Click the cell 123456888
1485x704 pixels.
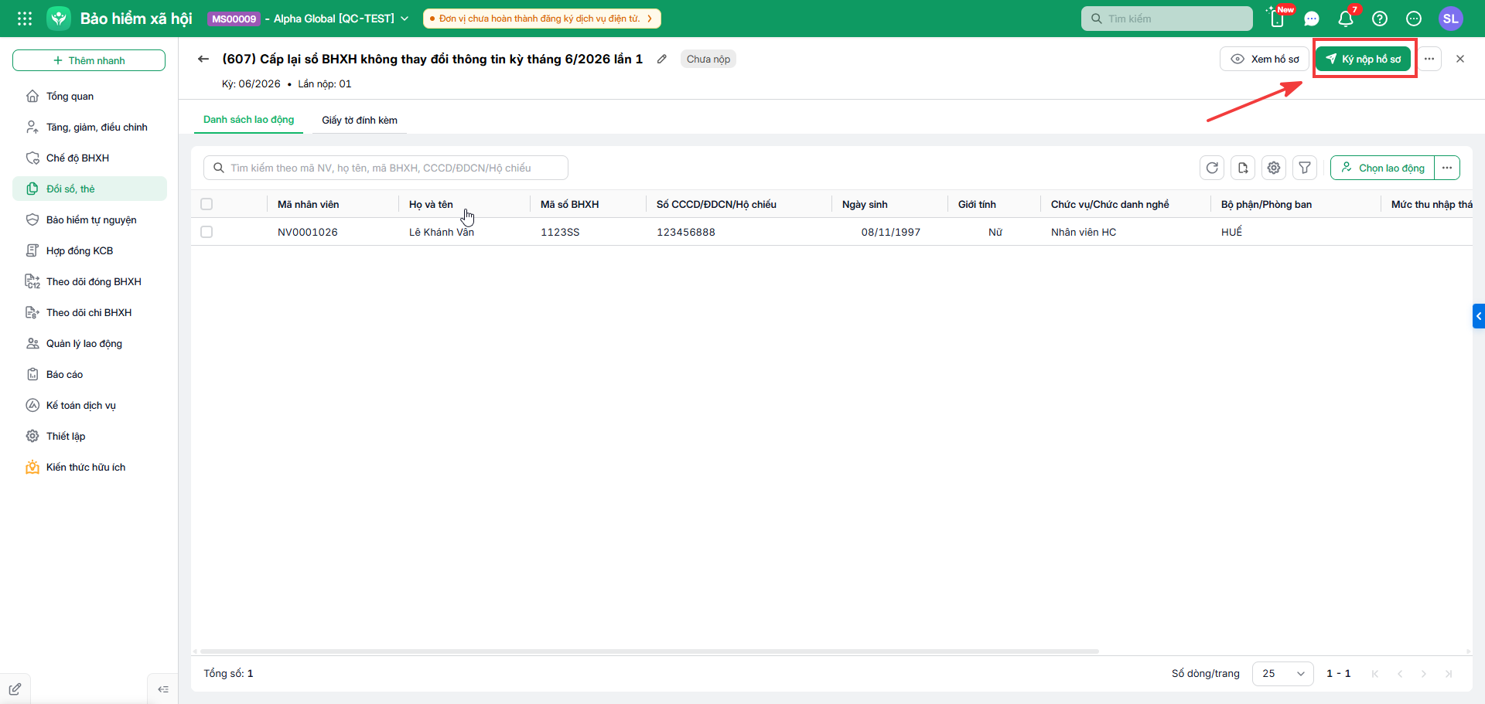[x=686, y=232]
